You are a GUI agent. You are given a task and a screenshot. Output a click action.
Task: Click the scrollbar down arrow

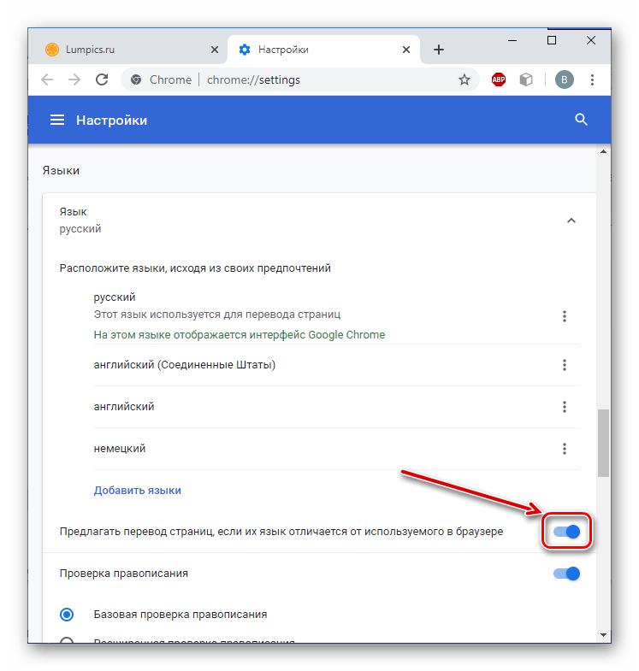(603, 635)
